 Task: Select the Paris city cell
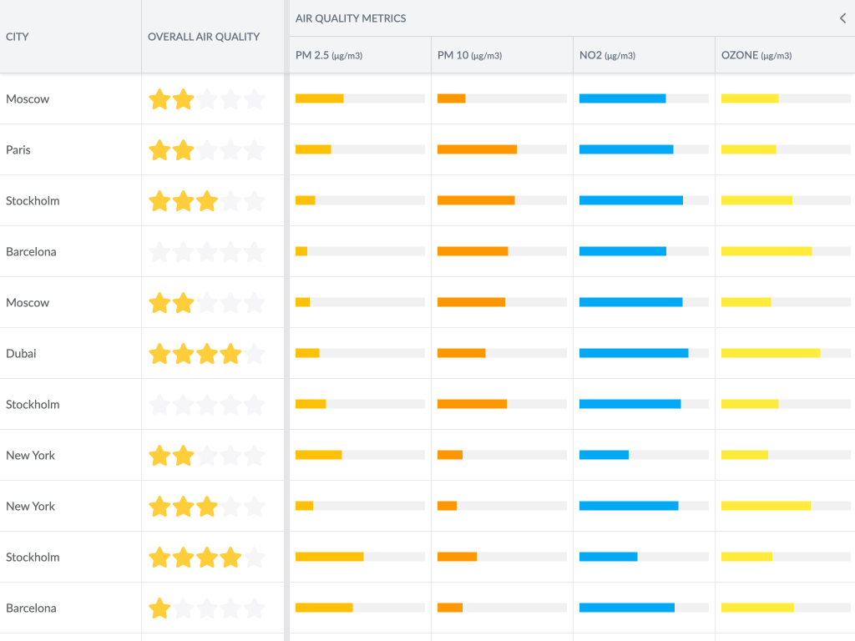coord(70,150)
